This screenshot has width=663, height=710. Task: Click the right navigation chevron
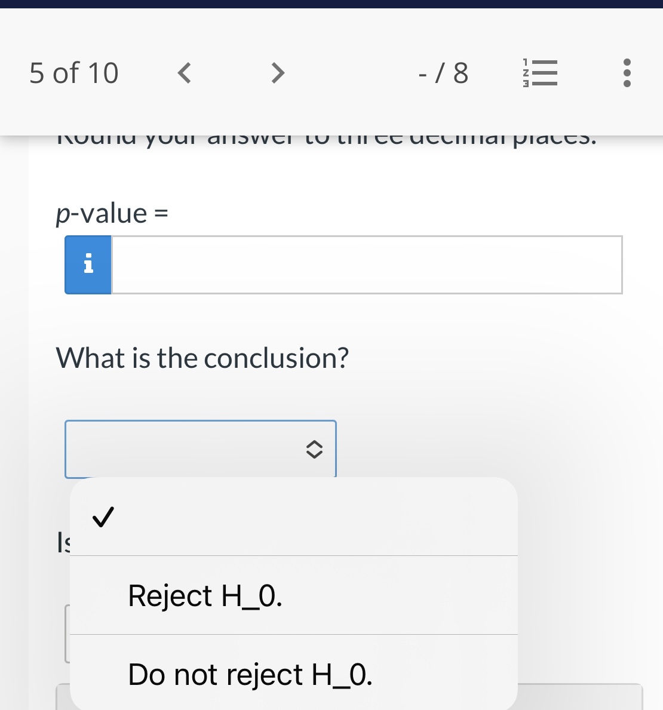tap(277, 73)
